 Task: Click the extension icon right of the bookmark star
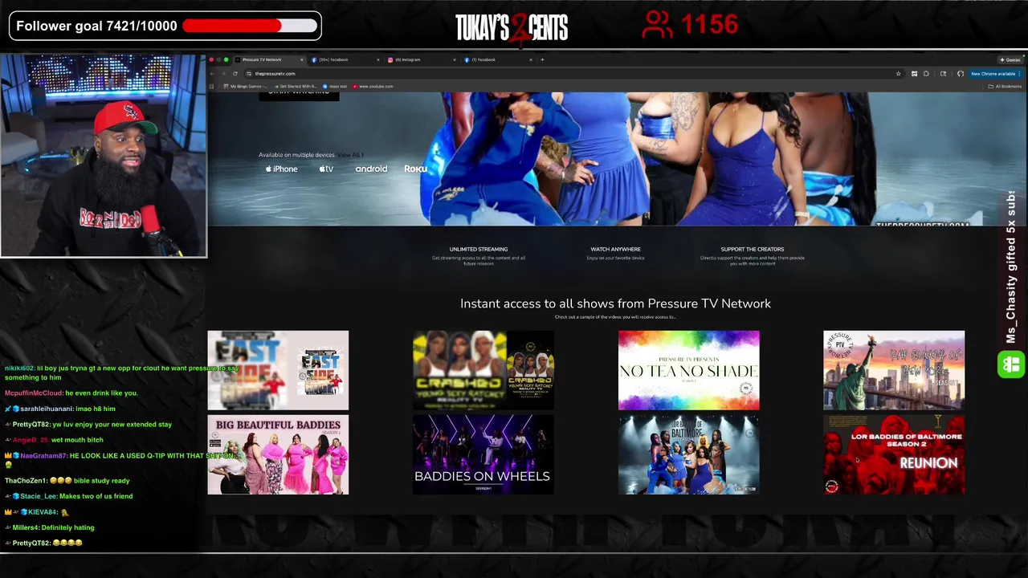pyautogui.click(x=914, y=74)
